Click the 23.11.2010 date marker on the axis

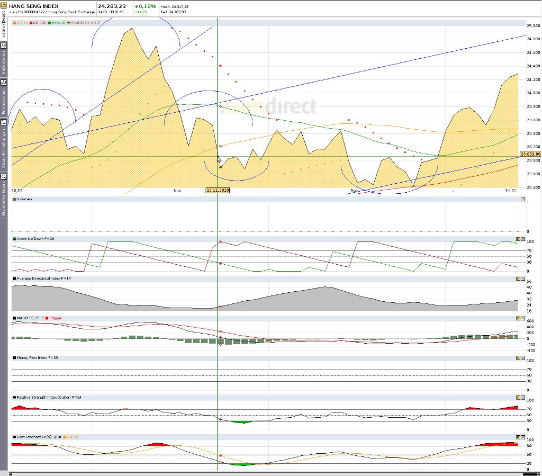tap(218, 190)
